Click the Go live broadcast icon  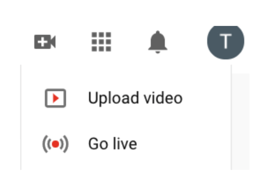(x=55, y=144)
